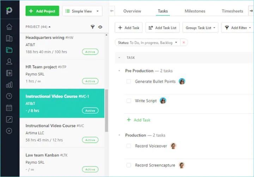Check the Record Screencapture task checkbox
254x177 pixels.
tap(129, 165)
